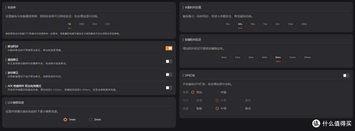The image size is (355, 131).
Task: Turn on ATK 职业电竞模式 toggle
Action: [x=169, y=88]
